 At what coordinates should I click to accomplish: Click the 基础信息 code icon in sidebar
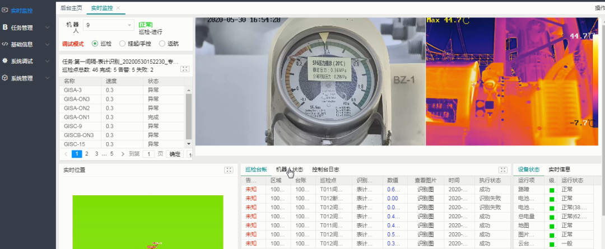6,44
